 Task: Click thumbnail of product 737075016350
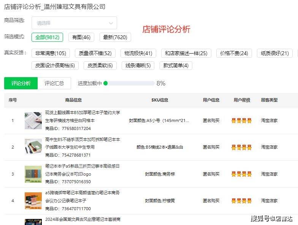tap(33, 174)
